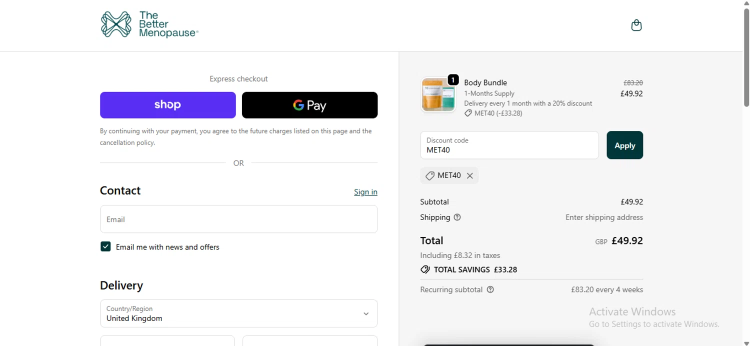This screenshot has height=346, width=750.
Task: Click the Express checkout heading
Action: click(238, 78)
